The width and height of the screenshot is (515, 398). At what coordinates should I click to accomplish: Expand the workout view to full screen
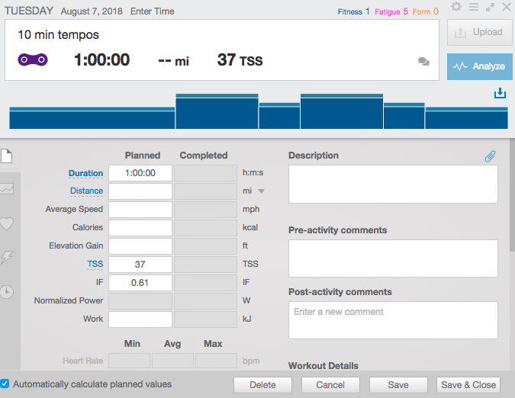(490, 7)
